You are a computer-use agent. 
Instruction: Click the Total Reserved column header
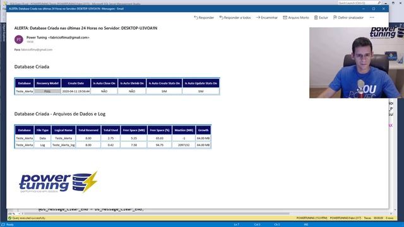pos(88,131)
